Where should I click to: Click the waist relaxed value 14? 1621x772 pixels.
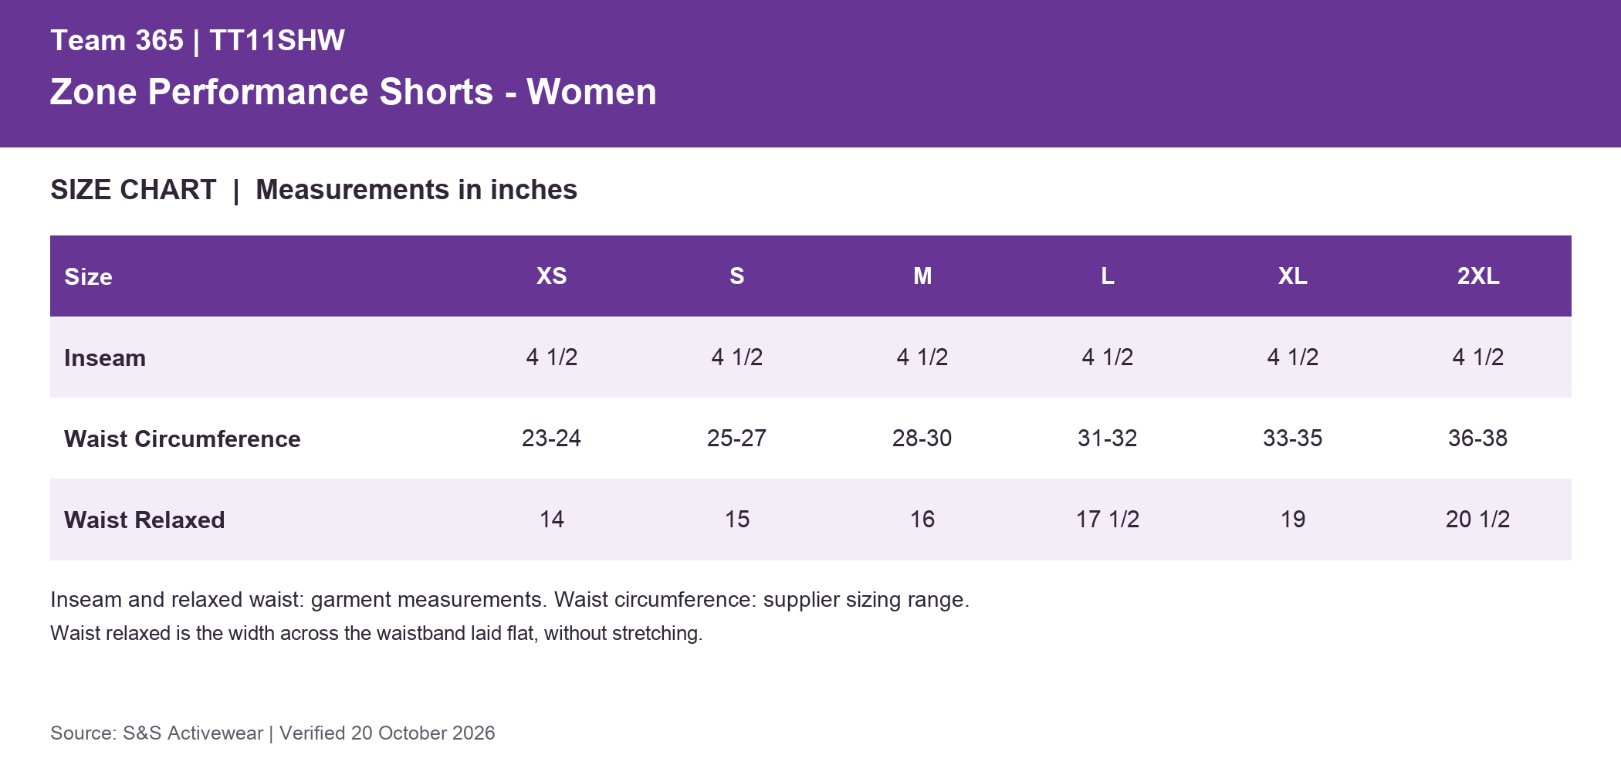(x=551, y=519)
